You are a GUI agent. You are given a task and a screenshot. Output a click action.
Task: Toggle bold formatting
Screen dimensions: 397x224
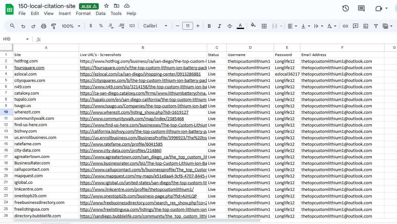(x=209, y=26)
